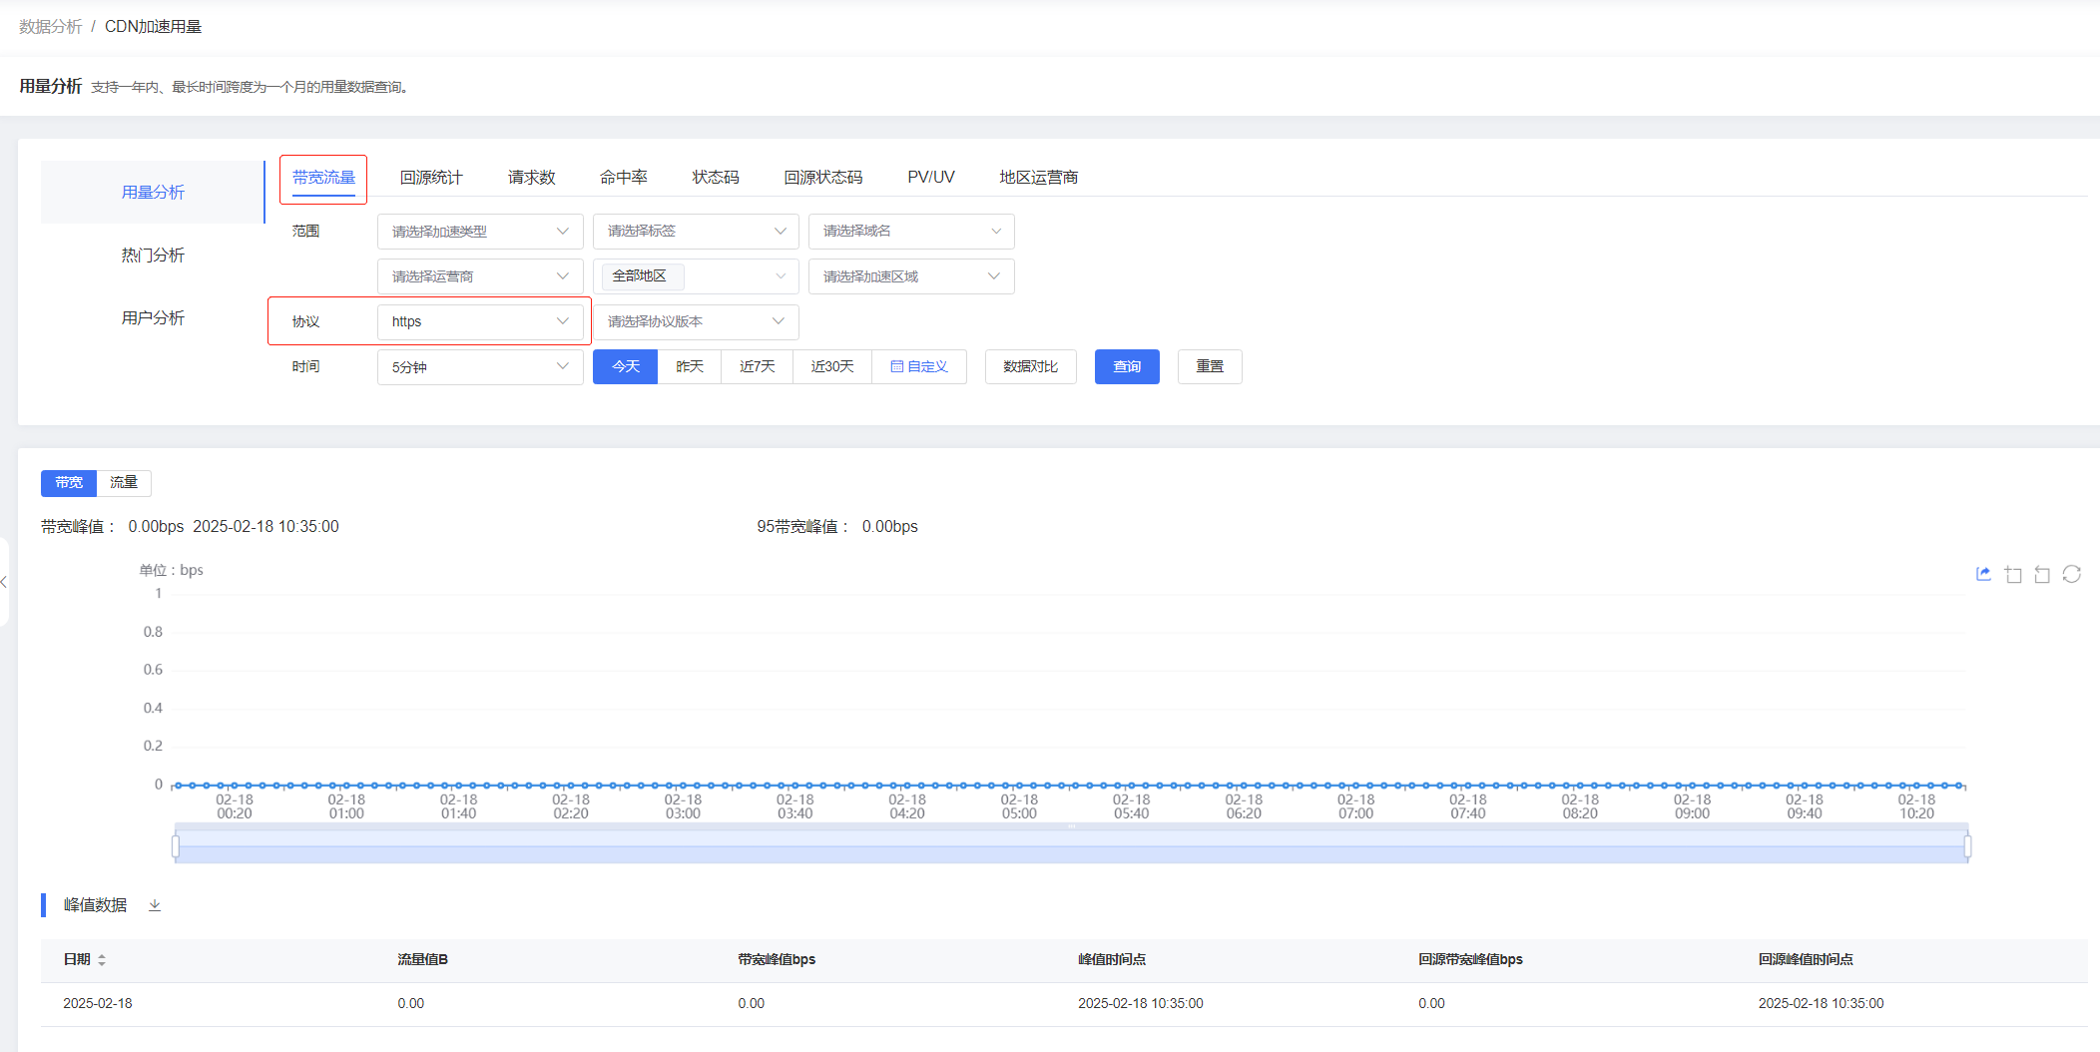Switch chart view to 带宽
Viewport: 2100px width, 1052px height.
(69, 483)
